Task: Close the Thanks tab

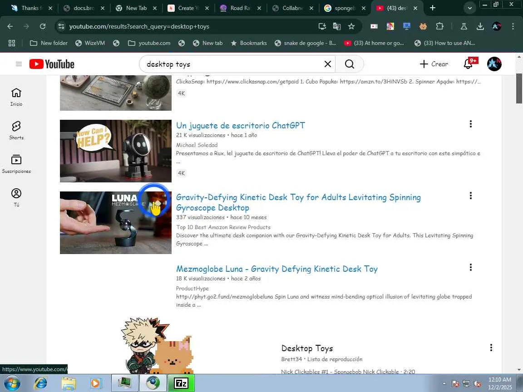Action: coord(50,8)
